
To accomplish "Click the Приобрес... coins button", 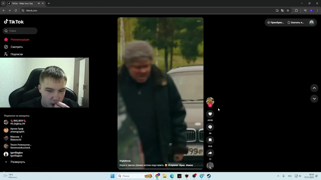I will tap(276, 22).
